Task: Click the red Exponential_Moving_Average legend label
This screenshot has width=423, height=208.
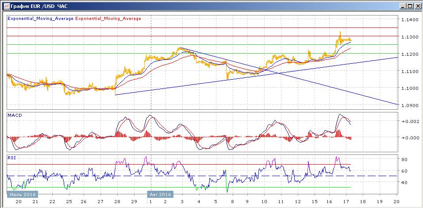Action: (108, 19)
